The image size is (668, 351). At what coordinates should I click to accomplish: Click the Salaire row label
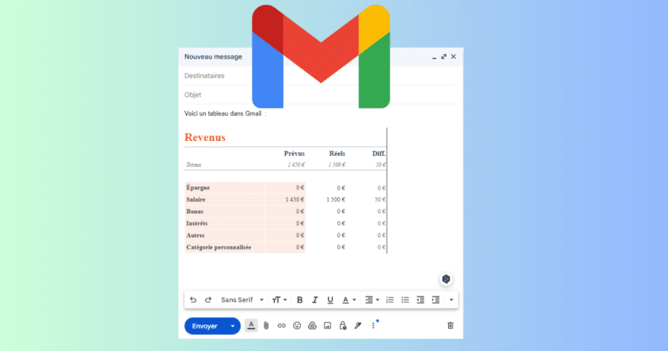coord(196,200)
